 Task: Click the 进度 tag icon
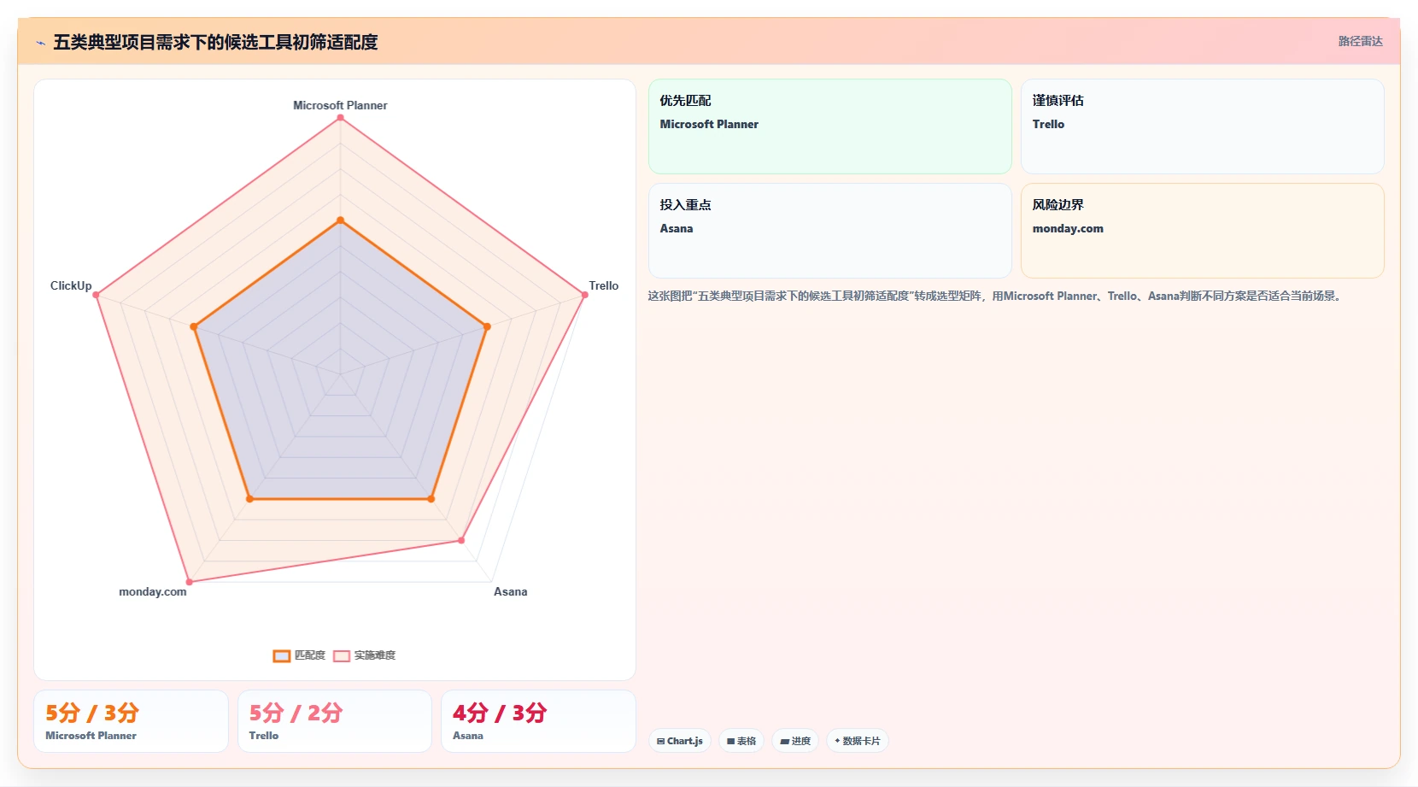[x=784, y=742]
